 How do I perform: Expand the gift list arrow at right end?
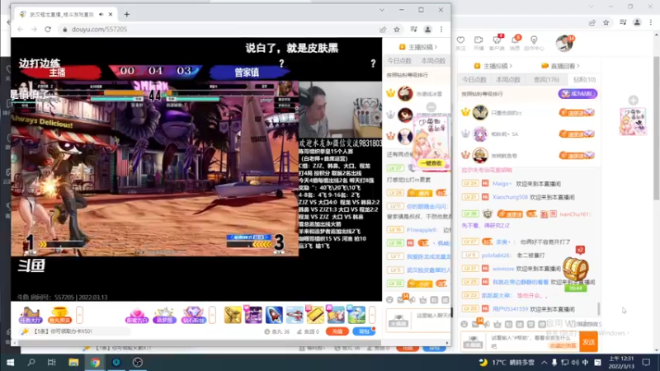tap(372, 315)
